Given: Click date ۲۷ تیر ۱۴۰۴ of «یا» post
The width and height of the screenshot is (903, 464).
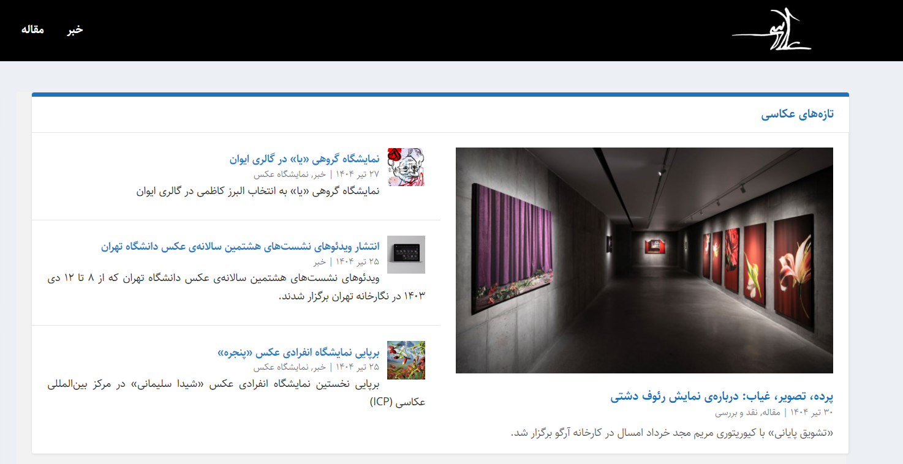Looking at the screenshot, I should click(357, 174).
